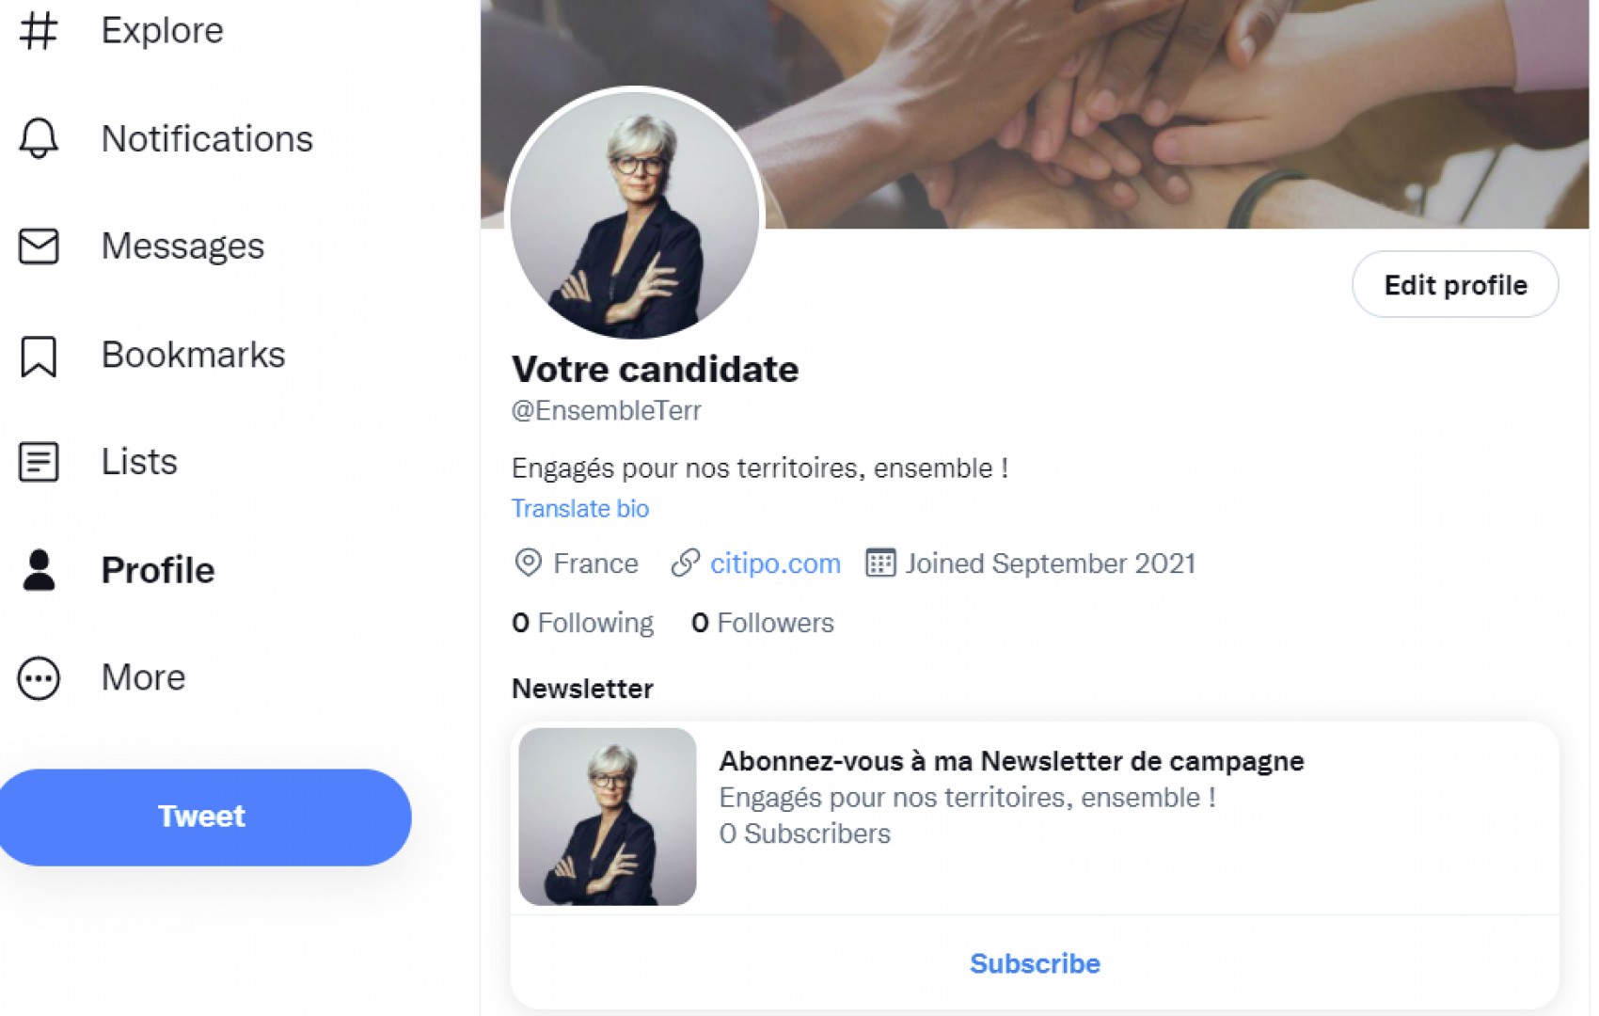This screenshot has width=1599, height=1016.
Task: View the 0 Following list
Action: [583, 623]
